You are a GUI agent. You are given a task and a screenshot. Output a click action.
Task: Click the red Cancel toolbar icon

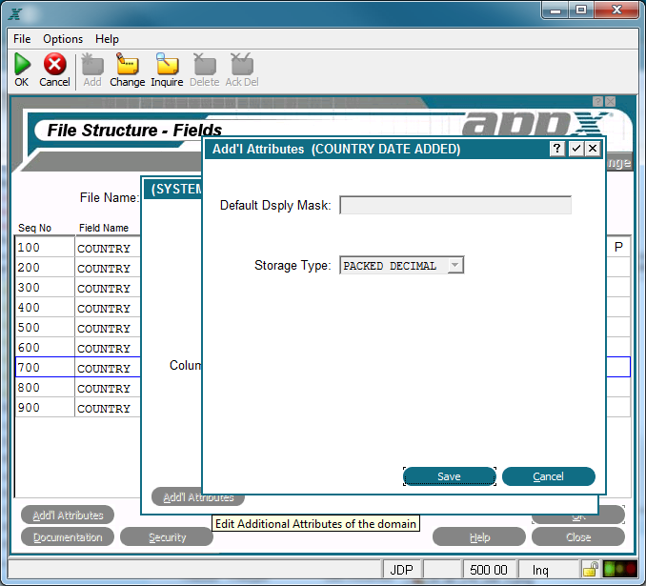[54, 64]
